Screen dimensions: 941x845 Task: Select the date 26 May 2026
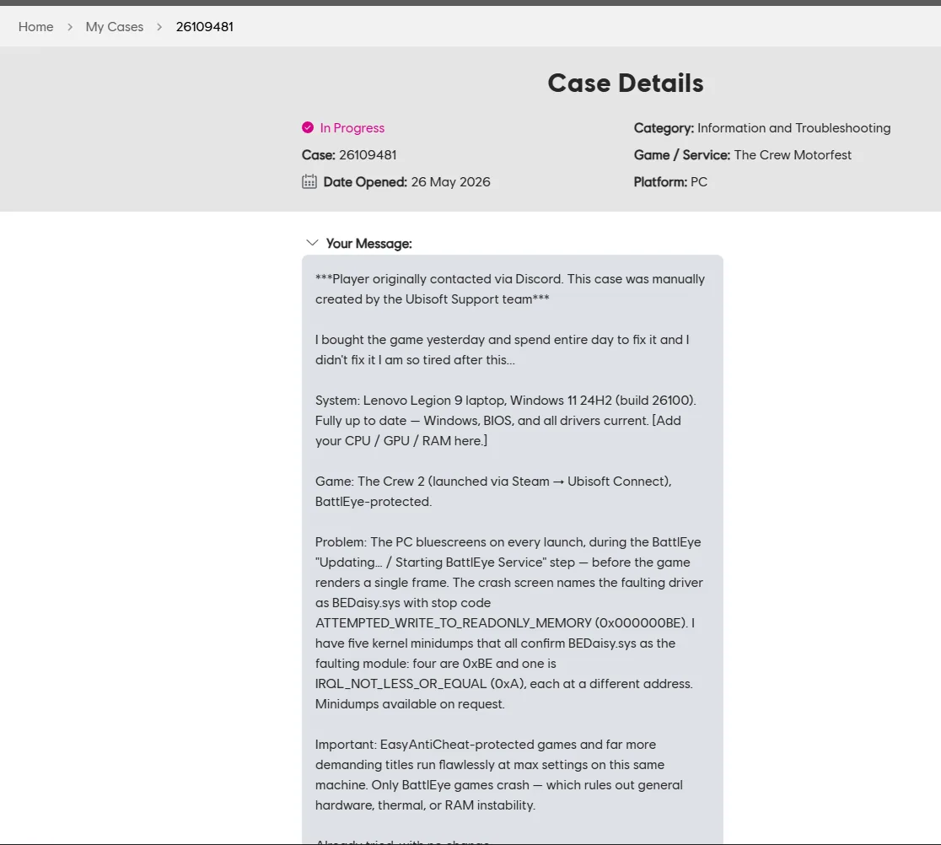click(x=451, y=182)
